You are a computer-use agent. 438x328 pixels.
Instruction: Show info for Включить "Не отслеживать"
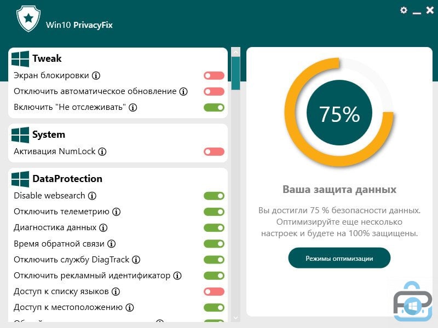click(133, 107)
